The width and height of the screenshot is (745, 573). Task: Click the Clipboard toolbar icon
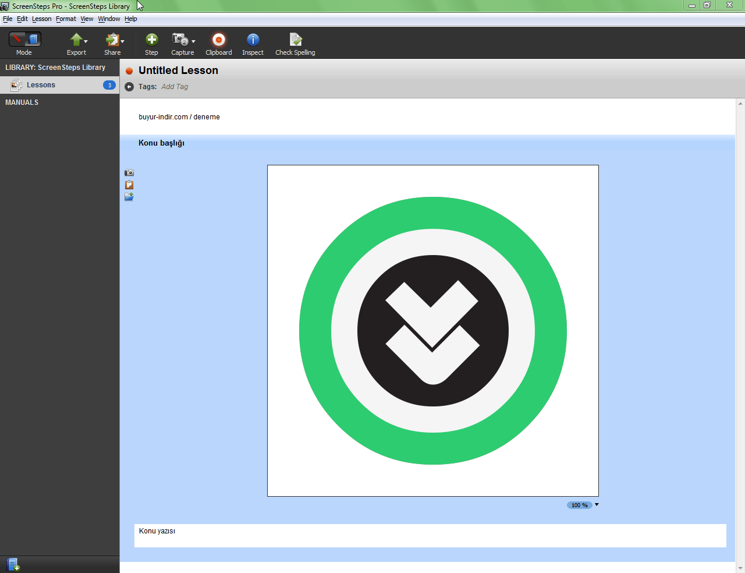pos(219,39)
